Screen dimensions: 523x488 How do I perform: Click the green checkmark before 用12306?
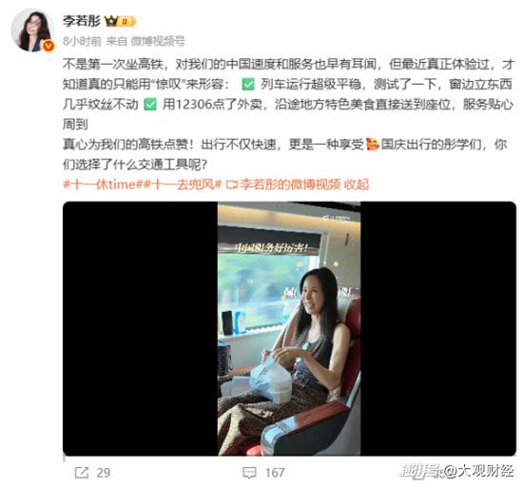pyautogui.click(x=149, y=105)
